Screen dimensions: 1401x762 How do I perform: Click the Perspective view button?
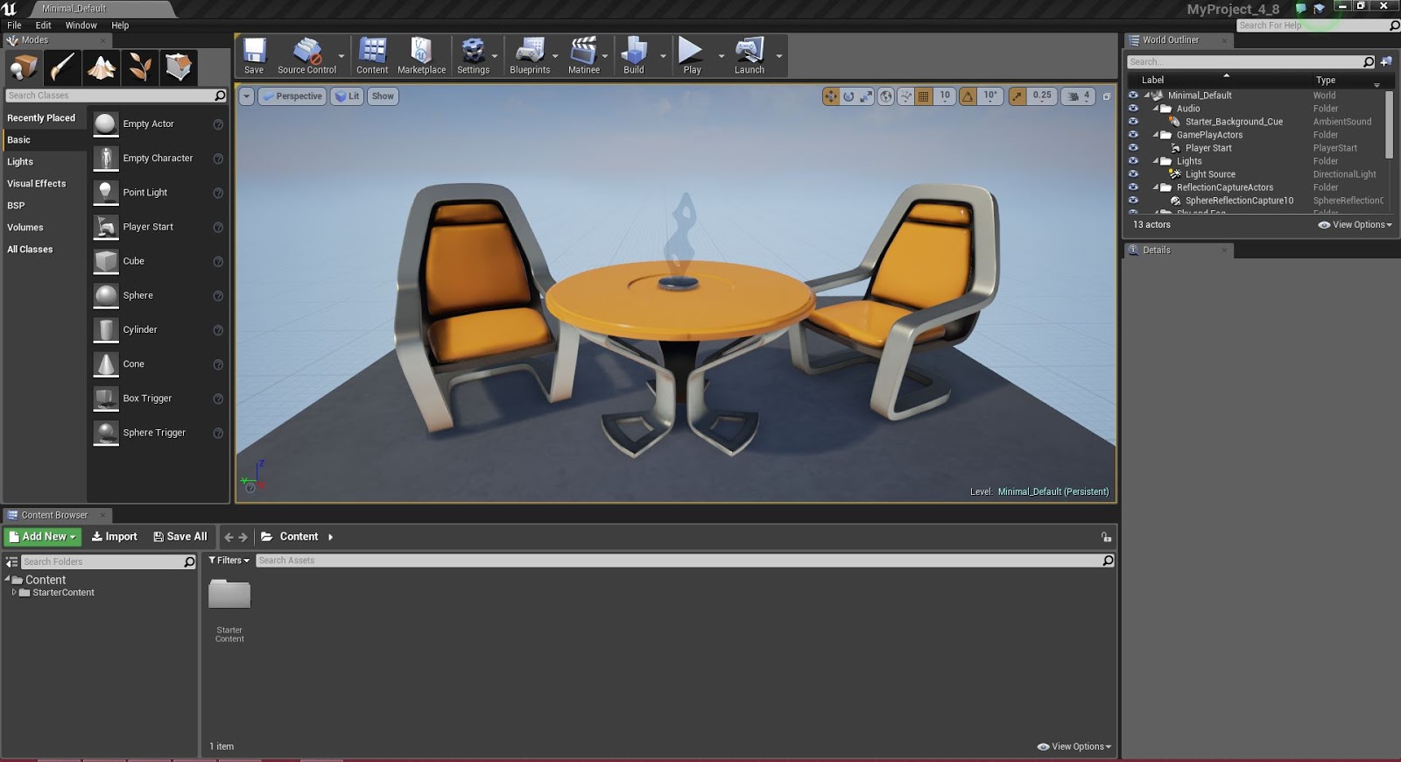[292, 96]
